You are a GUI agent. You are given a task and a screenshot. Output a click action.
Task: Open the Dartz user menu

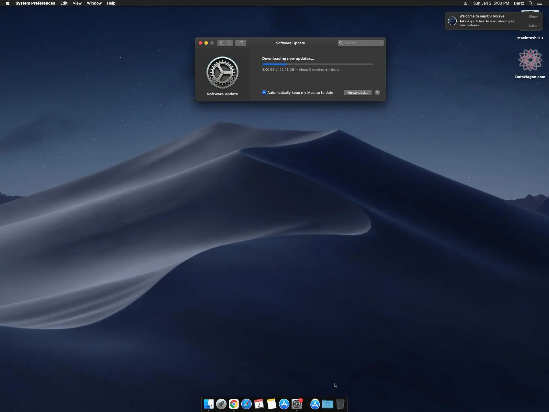coord(519,3)
